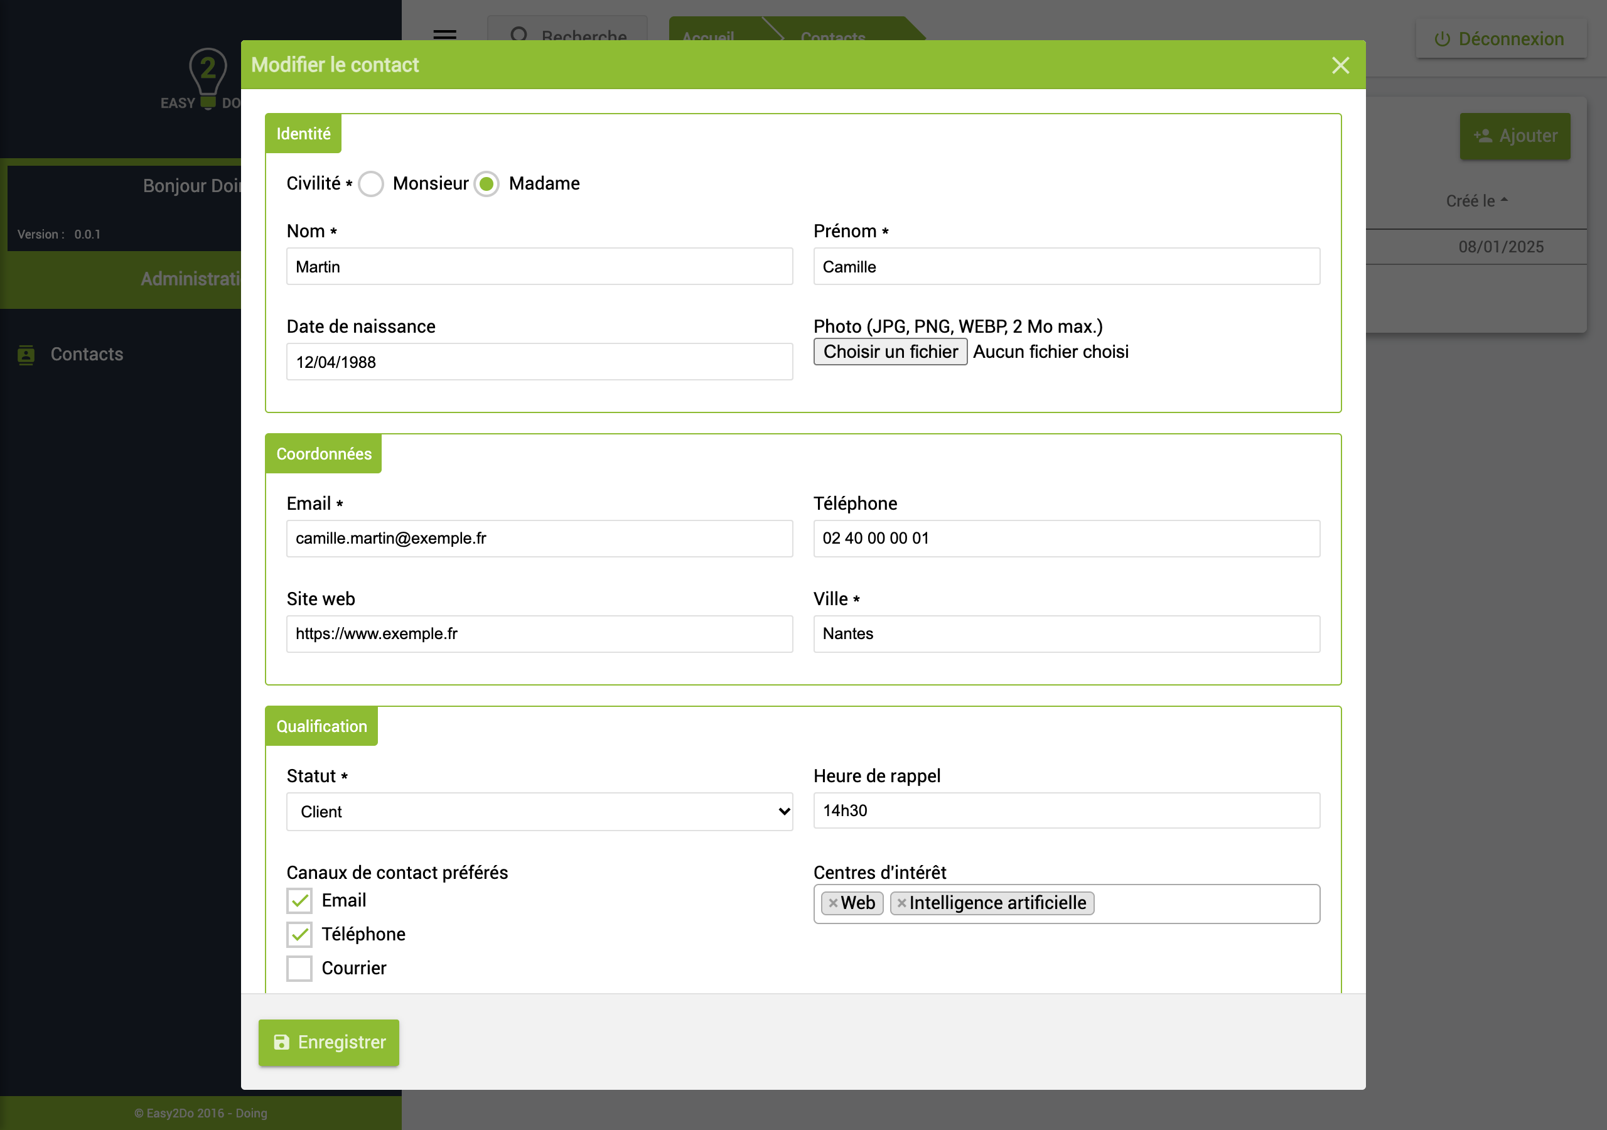The height and width of the screenshot is (1130, 1607).
Task: Edit the Email address field
Action: click(540, 539)
